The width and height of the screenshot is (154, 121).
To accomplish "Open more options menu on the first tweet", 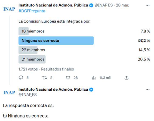I will tap(148, 5).
